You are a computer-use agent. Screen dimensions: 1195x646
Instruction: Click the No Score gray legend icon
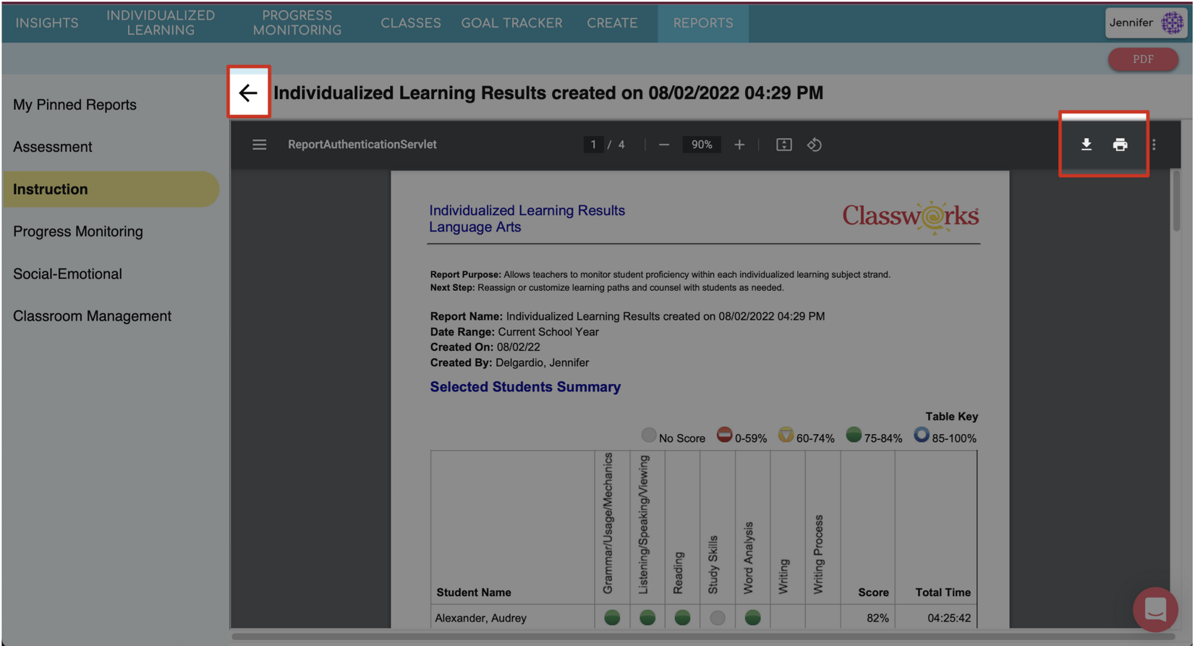[x=649, y=435]
